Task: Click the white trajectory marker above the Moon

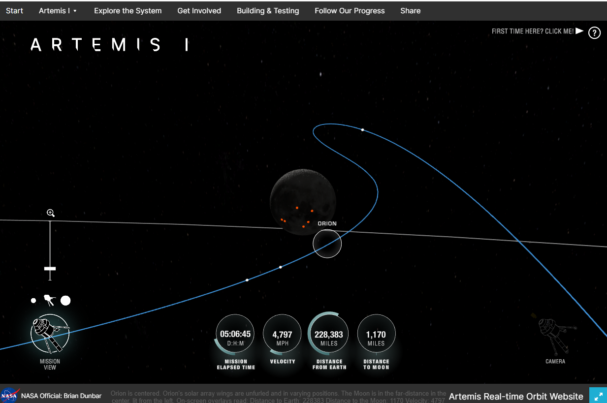Action: [363, 130]
